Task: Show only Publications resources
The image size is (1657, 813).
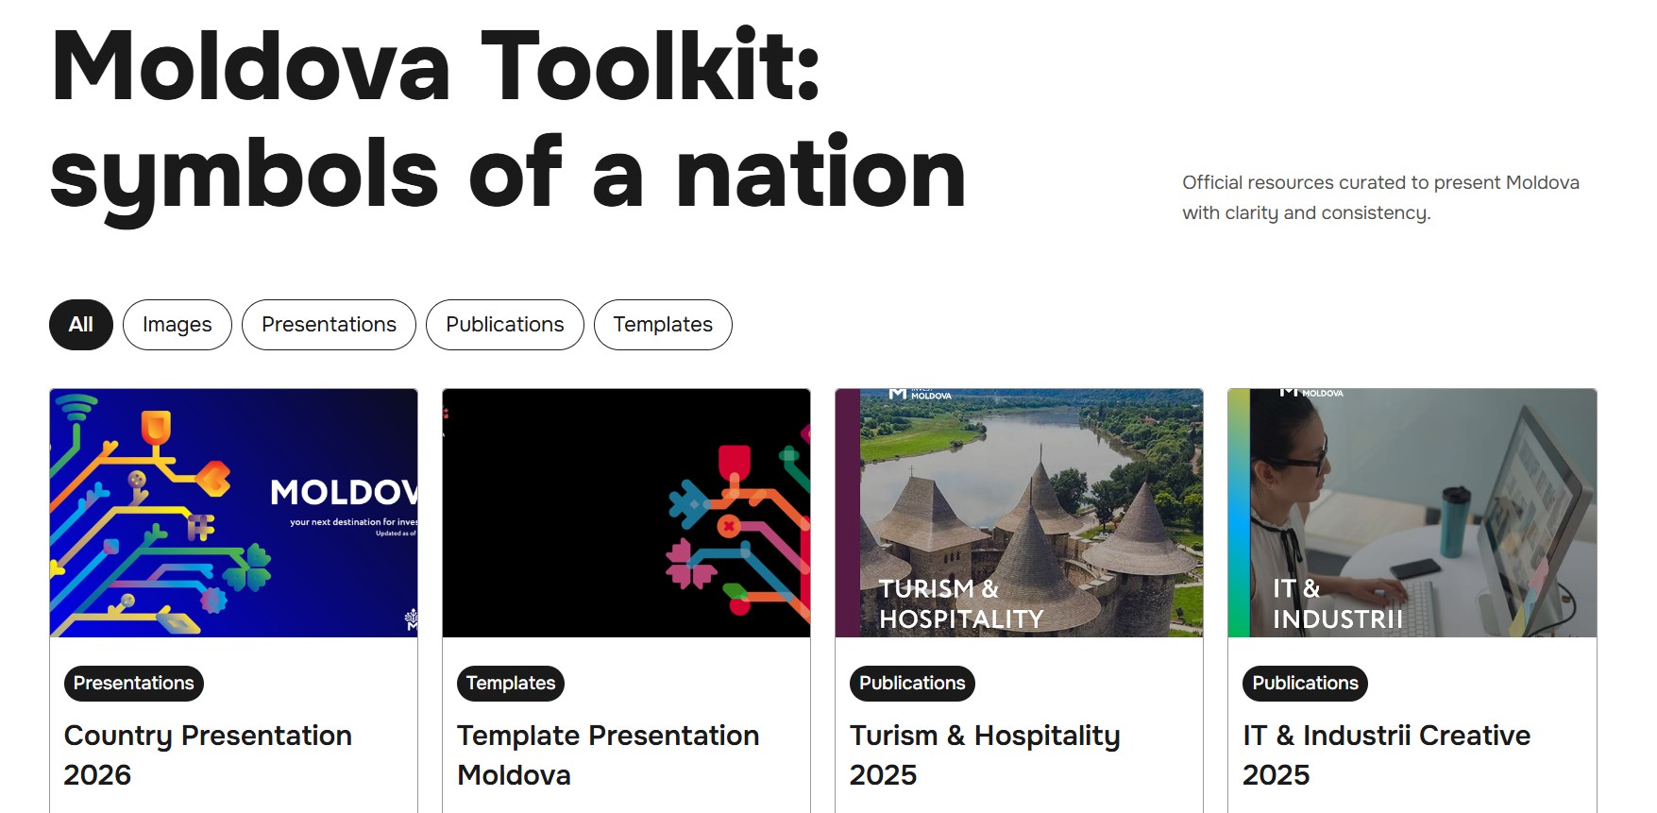Action: coord(505,325)
